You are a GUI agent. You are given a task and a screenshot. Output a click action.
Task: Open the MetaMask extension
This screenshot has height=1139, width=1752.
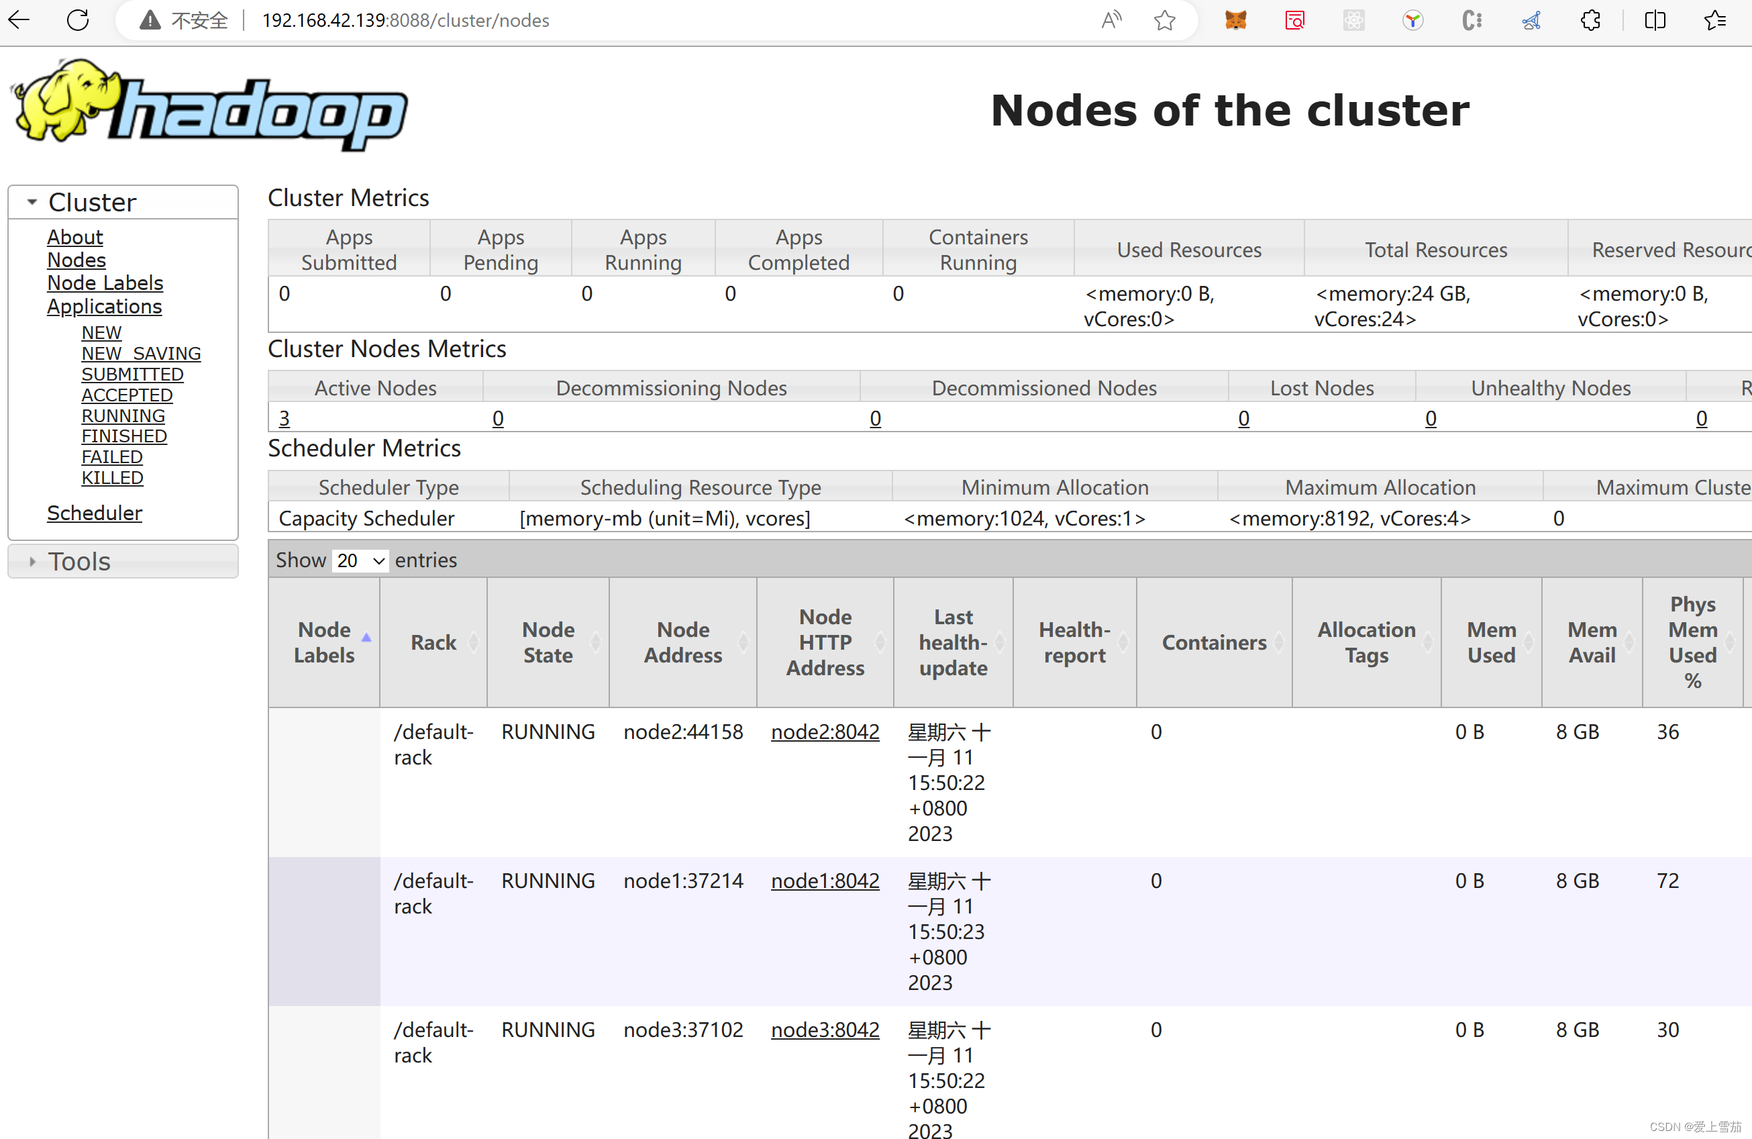pyautogui.click(x=1235, y=20)
